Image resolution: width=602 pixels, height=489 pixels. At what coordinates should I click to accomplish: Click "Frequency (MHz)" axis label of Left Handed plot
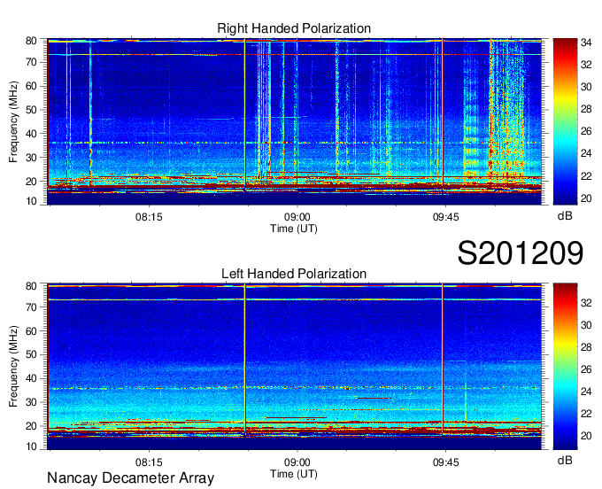pos(13,367)
